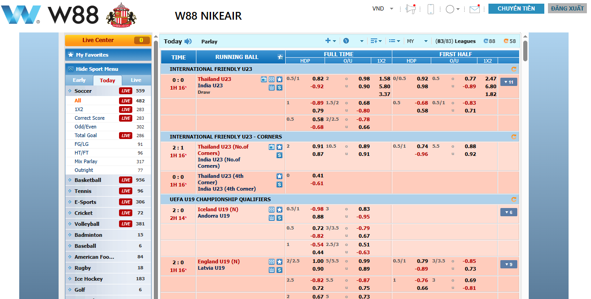
Task: Switch to the Early tab
Action: [x=79, y=80]
